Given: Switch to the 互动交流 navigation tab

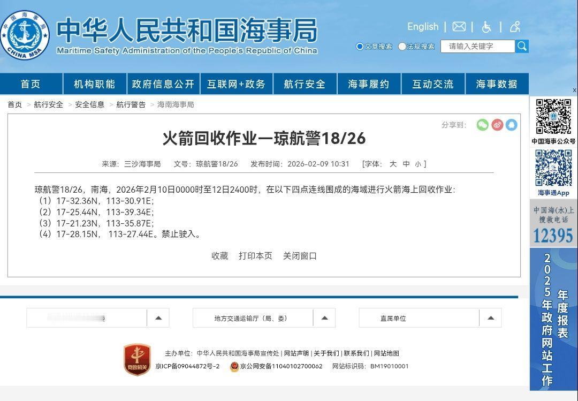Looking at the screenshot, I should coord(433,84).
